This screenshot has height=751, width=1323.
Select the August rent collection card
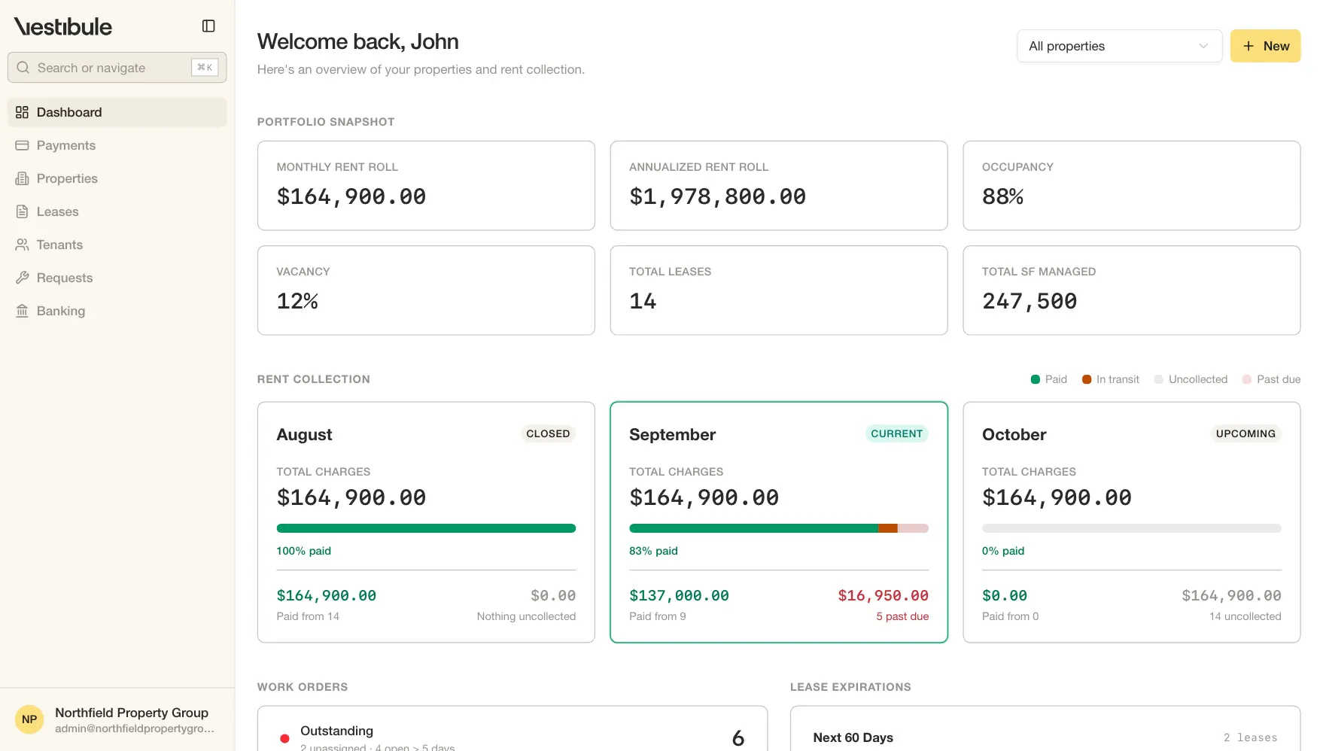coord(426,522)
